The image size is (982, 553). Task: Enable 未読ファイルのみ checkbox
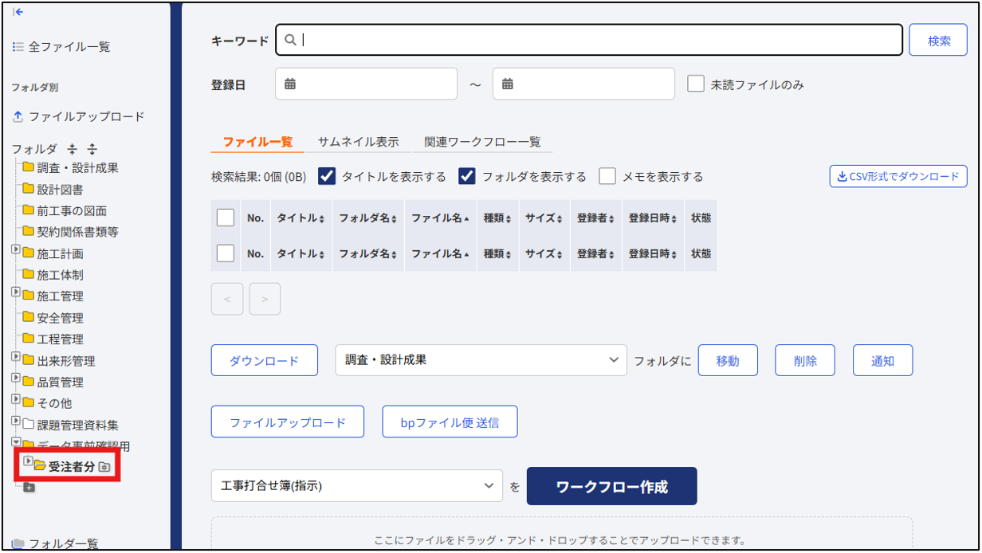[x=696, y=84]
